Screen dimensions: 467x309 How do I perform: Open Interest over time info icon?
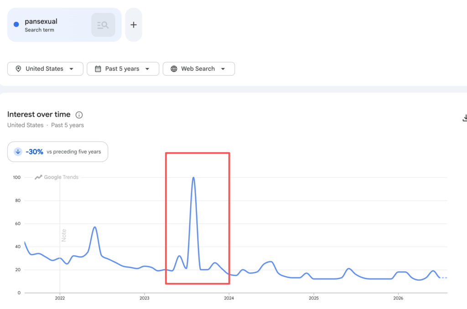[79, 115]
